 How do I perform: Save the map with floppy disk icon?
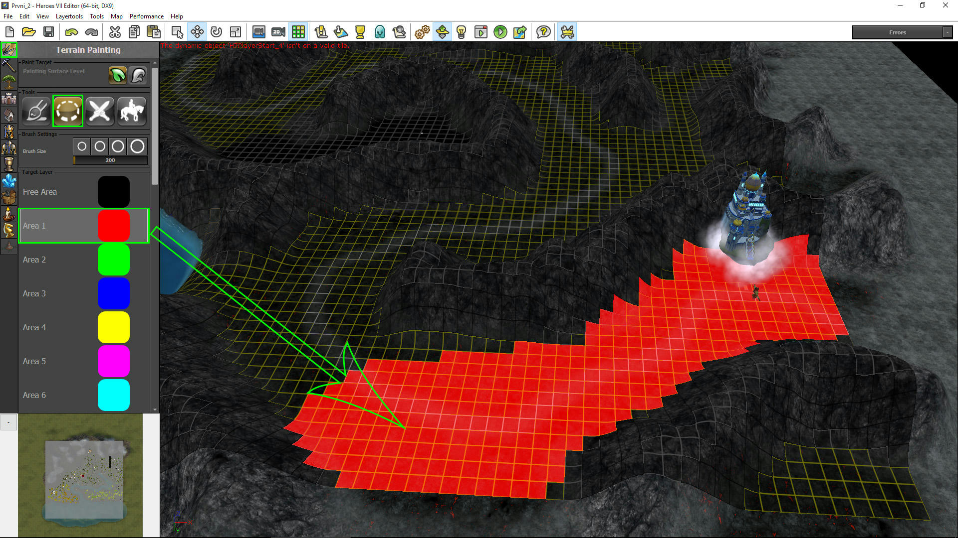point(48,32)
